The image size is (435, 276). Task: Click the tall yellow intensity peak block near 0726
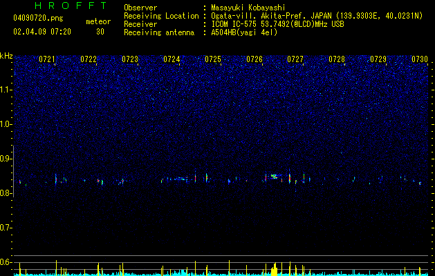click(x=274, y=270)
